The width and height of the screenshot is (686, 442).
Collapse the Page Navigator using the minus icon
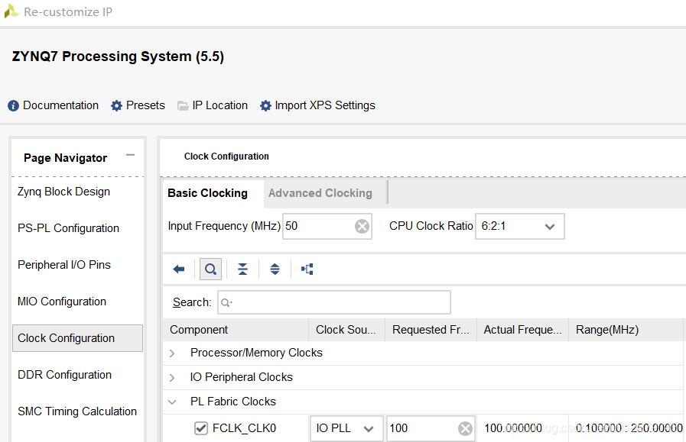point(130,155)
